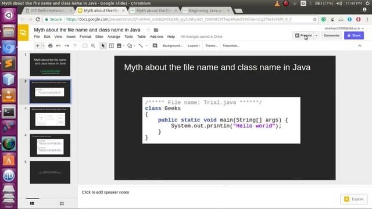This screenshot has height=209, width=372.
Task: Open VLC from the Ubuntu launcher
Action: click(9, 95)
